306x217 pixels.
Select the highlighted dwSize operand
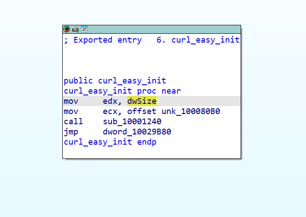pyautogui.click(x=142, y=101)
